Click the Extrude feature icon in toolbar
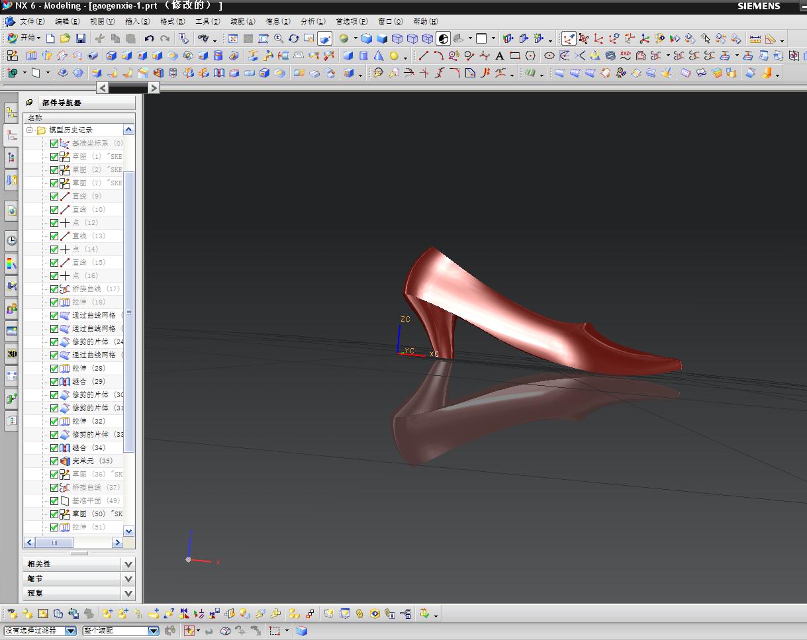807x640 pixels. tap(31, 56)
